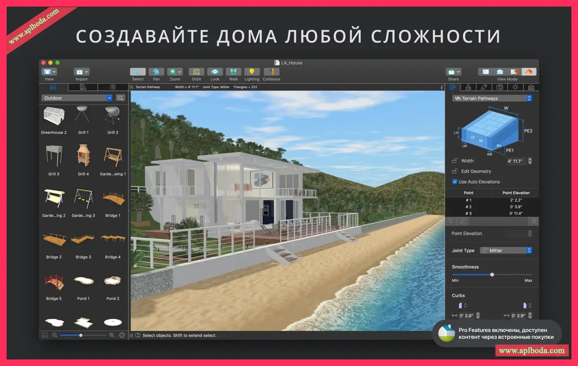Click the library search magnifier icon
Image resolution: width=578 pixels, height=366 pixels.
click(x=120, y=98)
